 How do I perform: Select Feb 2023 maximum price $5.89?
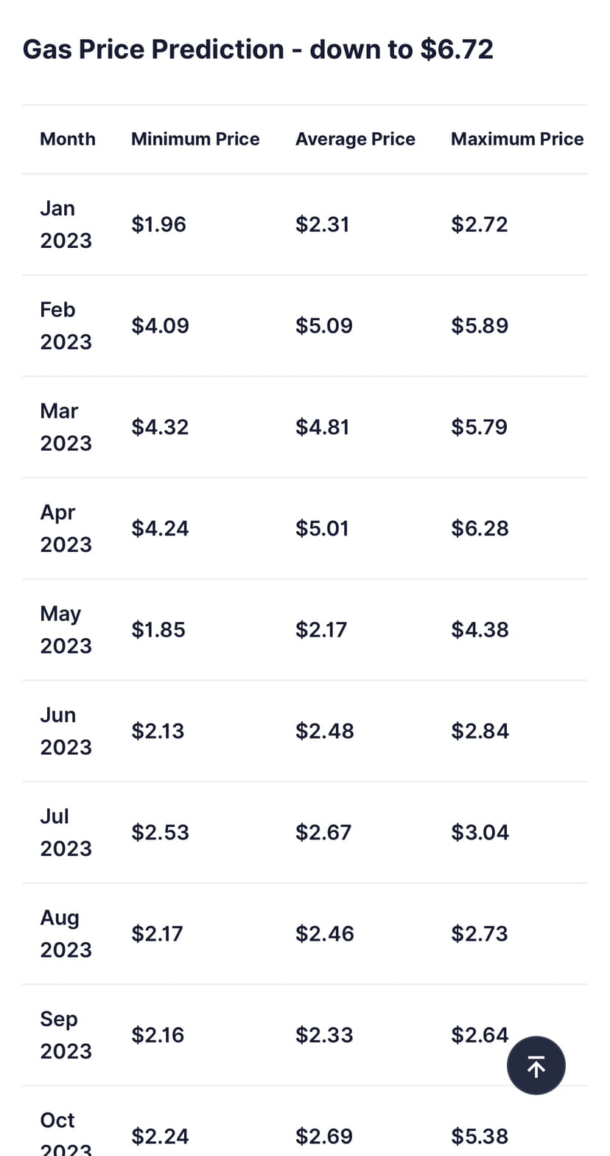pos(480,325)
